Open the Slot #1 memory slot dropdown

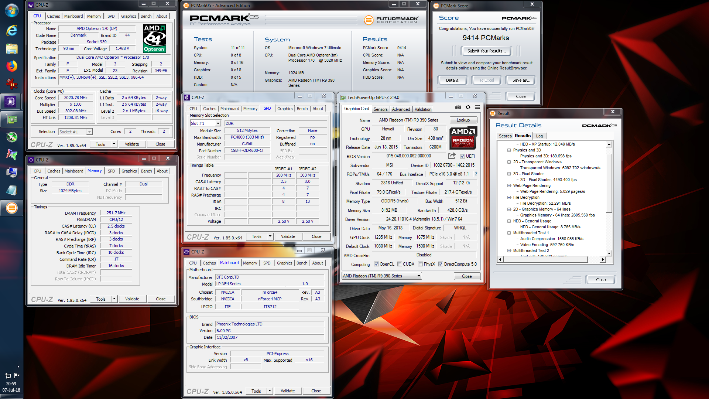[x=218, y=123]
